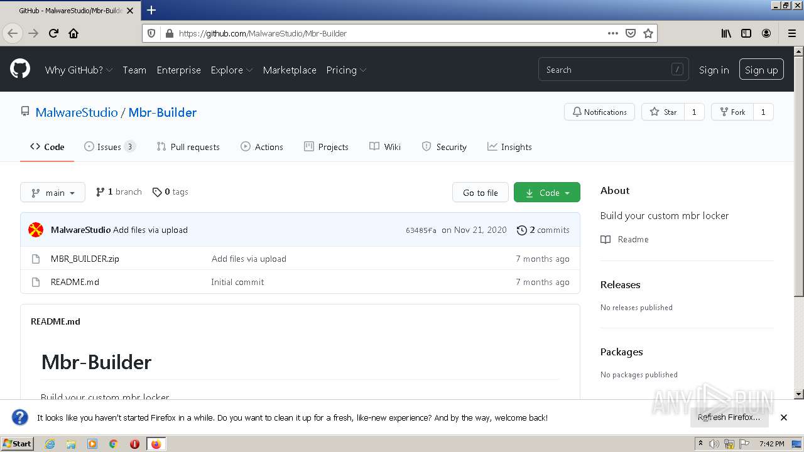Click Marketplace in GitHub header

tap(290, 70)
